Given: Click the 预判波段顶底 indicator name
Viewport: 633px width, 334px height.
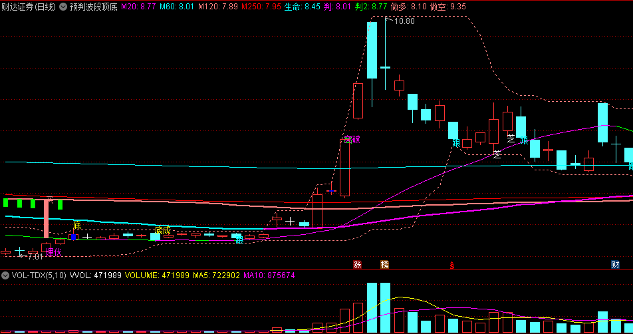Looking at the screenshot, I should tap(93, 7).
